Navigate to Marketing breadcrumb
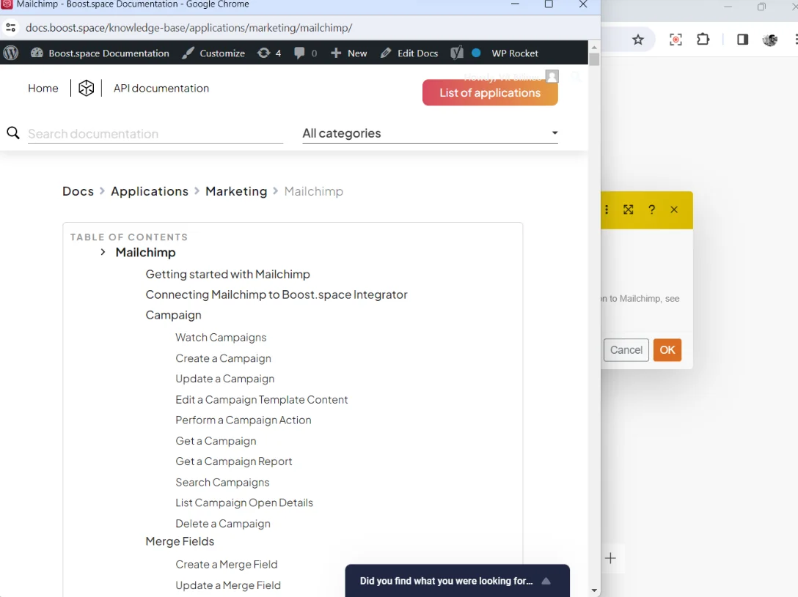Viewport: 798px width, 597px height. click(x=236, y=191)
